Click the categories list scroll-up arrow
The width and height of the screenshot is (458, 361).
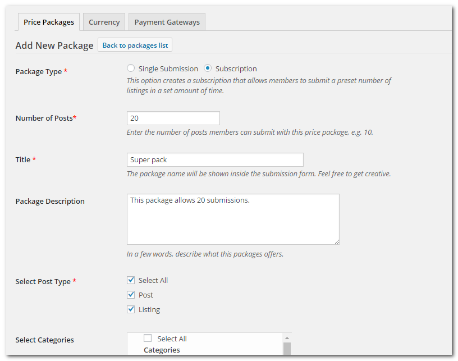click(287, 337)
